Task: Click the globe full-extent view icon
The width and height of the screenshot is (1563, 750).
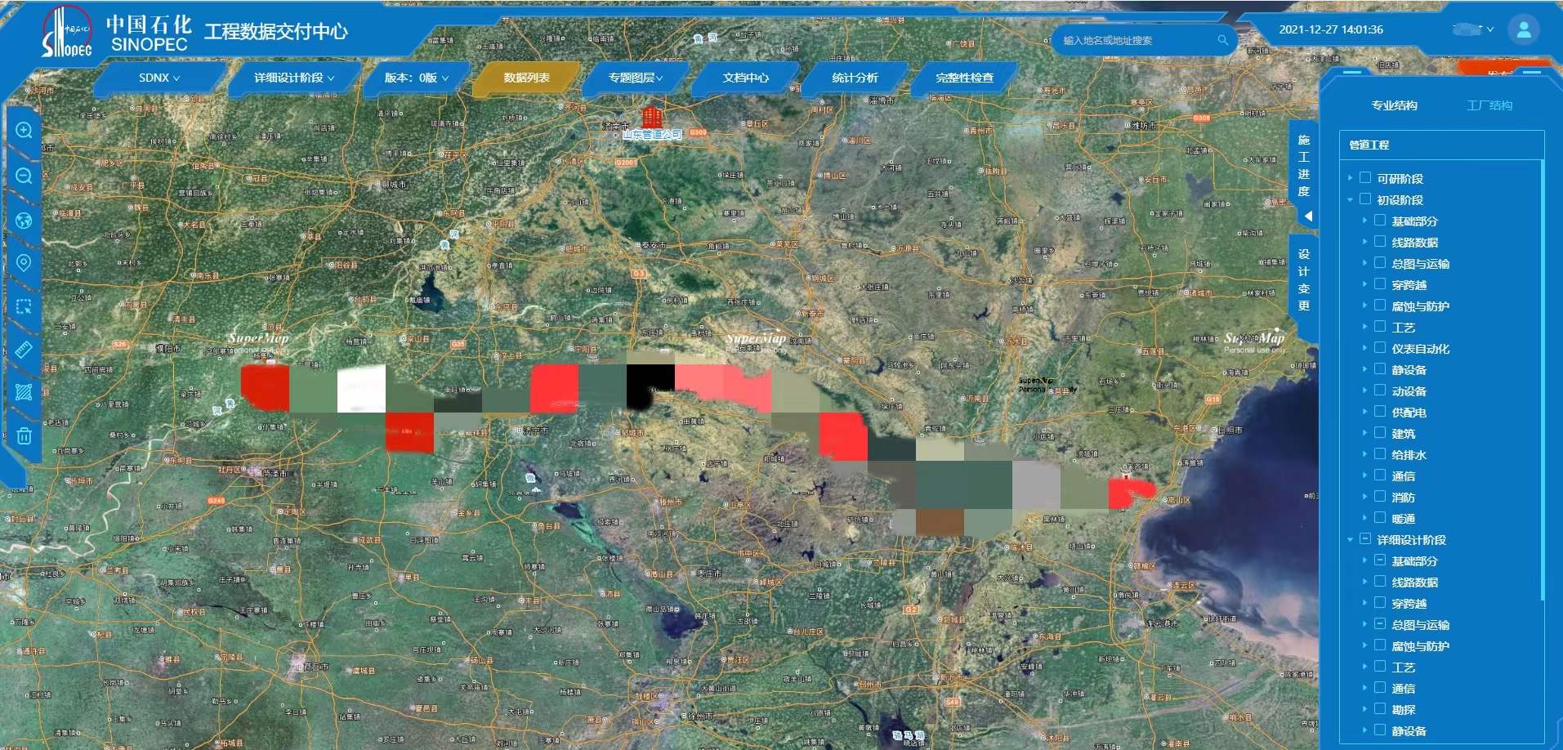Action: point(24,221)
